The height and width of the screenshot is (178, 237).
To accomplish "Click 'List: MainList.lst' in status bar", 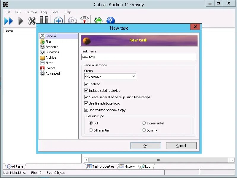I will pos(15,173).
